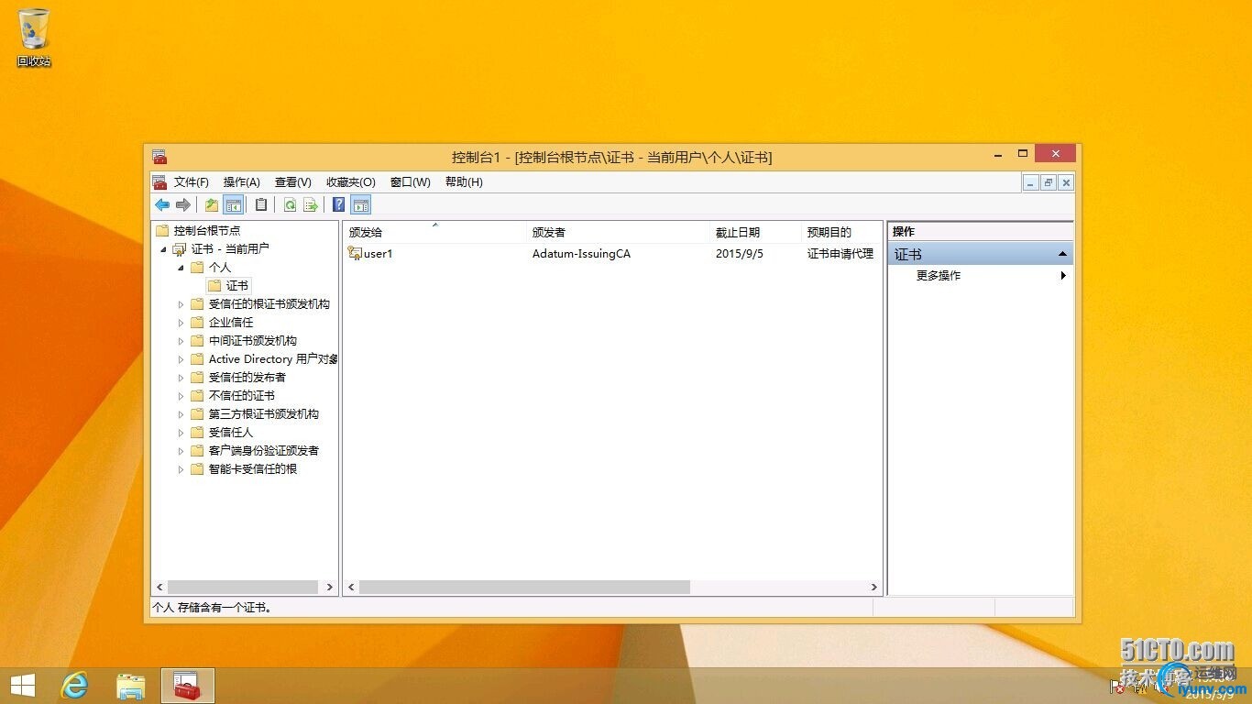This screenshot has width=1252, height=704.
Task: Select 智能卡受信任的根 tree item
Action: (x=253, y=469)
